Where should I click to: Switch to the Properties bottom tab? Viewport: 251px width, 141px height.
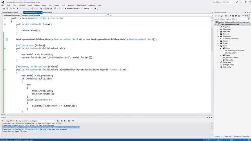pos(237,136)
